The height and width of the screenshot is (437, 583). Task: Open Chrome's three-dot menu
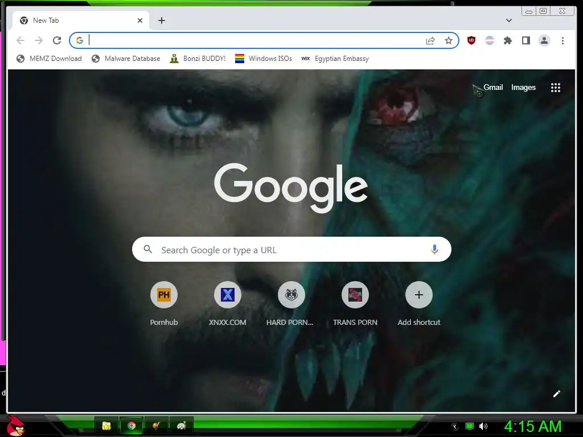[563, 40]
